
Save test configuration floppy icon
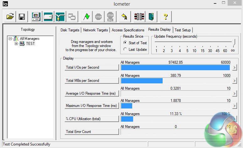pyautogui.click(x=22, y=16)
